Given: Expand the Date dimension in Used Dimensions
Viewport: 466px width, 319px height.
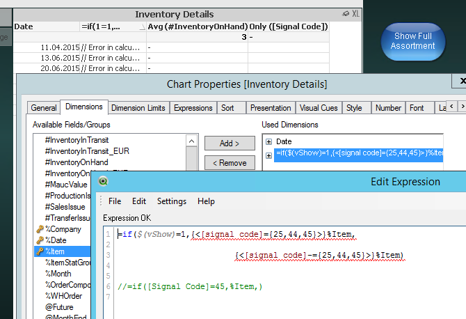Looking at the screenshot, I should 268,141.
